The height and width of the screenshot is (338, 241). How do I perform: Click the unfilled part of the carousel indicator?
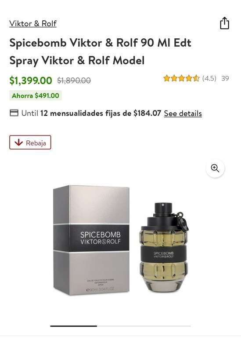point(144,326)
